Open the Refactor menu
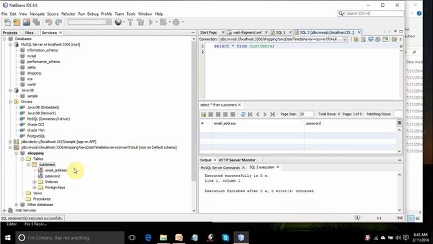This screenshot has width=433, height=244. 68,14
